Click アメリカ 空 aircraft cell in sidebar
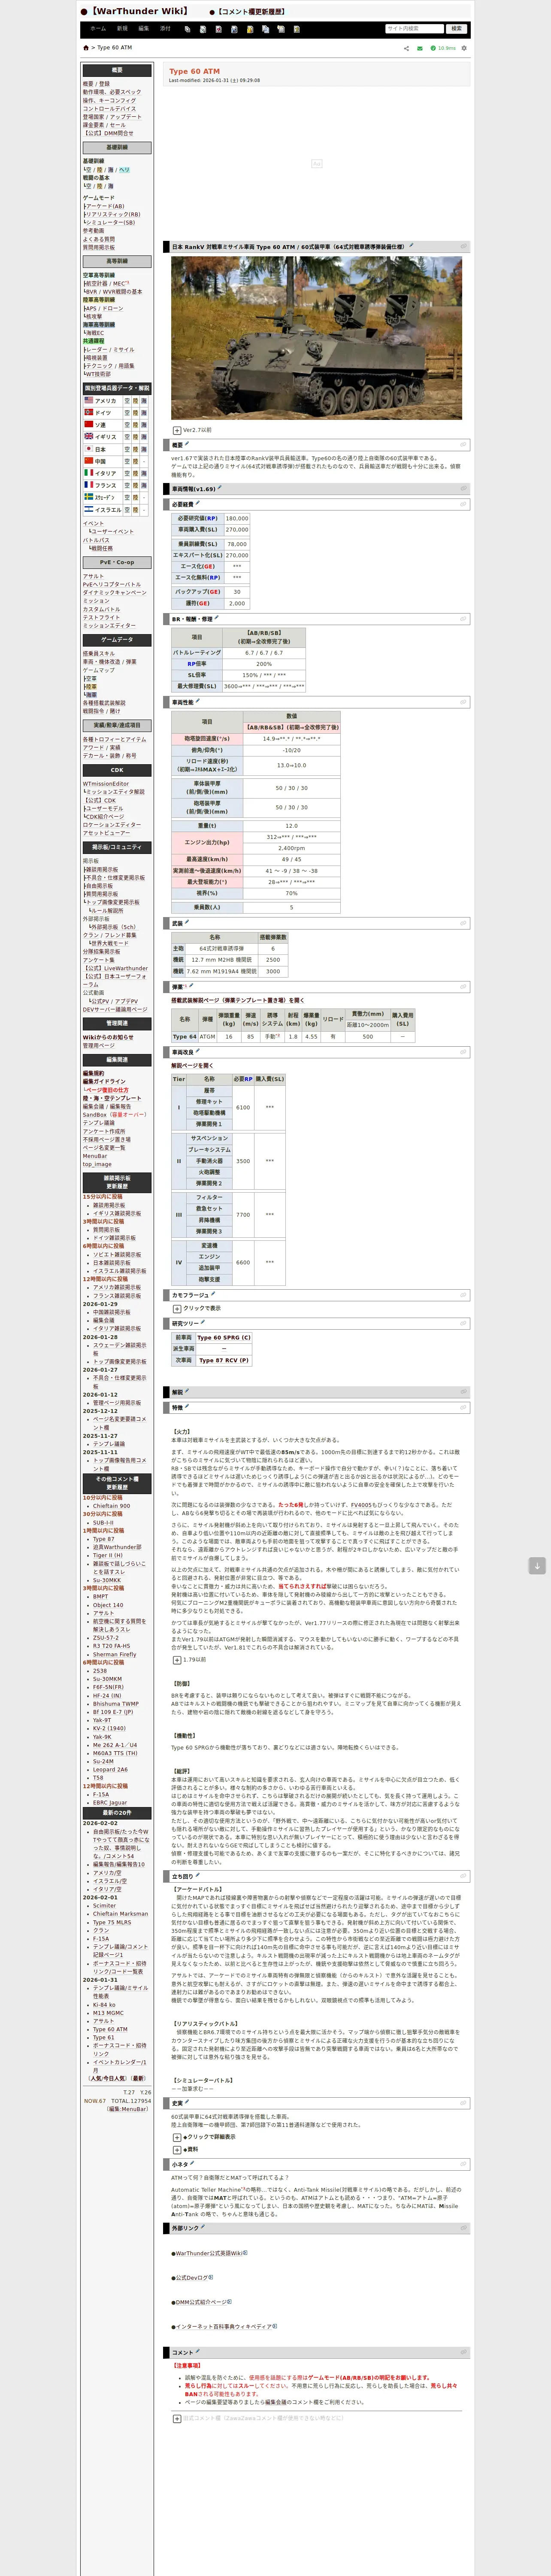Image resolution: width=551 pixels, height=2576 pixels. (x=128, y=400)
